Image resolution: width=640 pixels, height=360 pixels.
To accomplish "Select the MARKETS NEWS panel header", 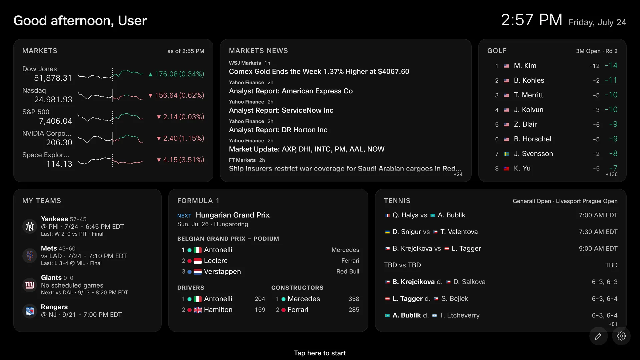I will click(x=258, y=51).
